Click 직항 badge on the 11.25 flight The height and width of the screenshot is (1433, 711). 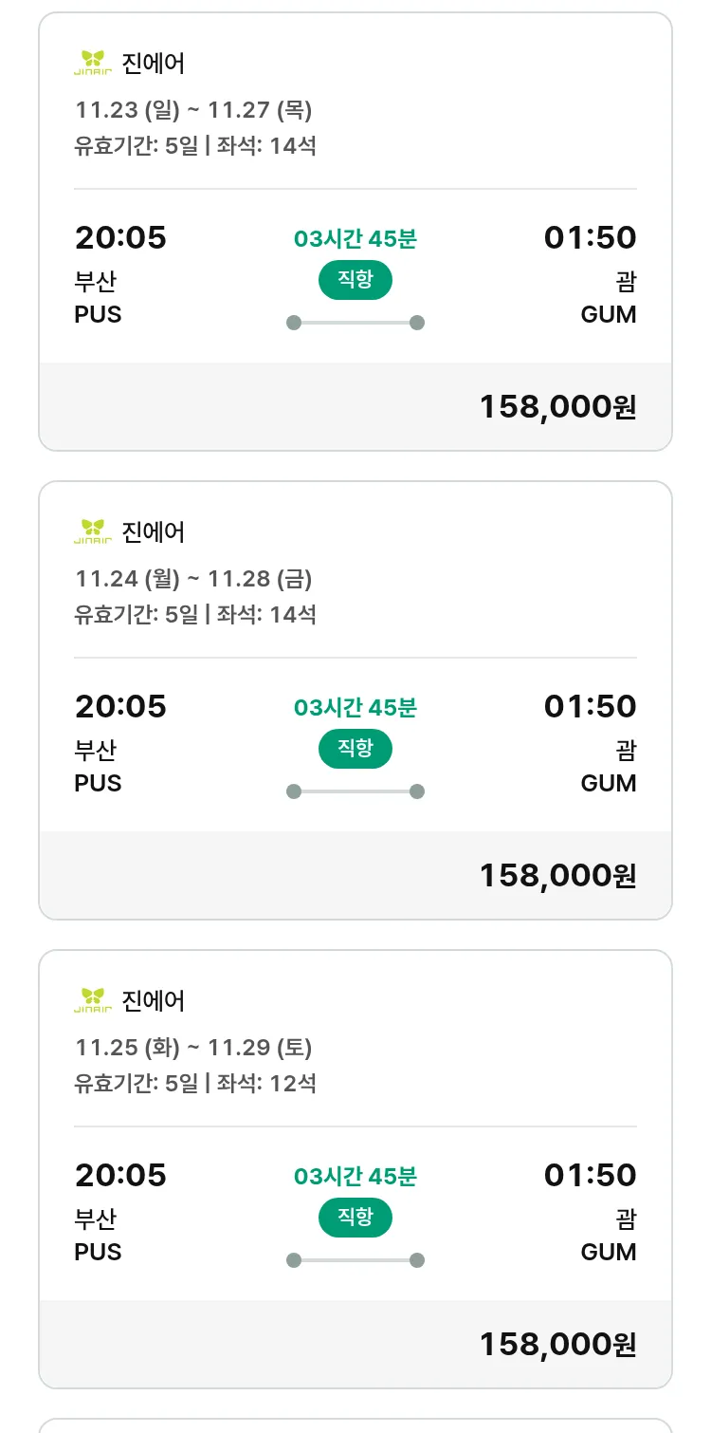(355, 1218)
